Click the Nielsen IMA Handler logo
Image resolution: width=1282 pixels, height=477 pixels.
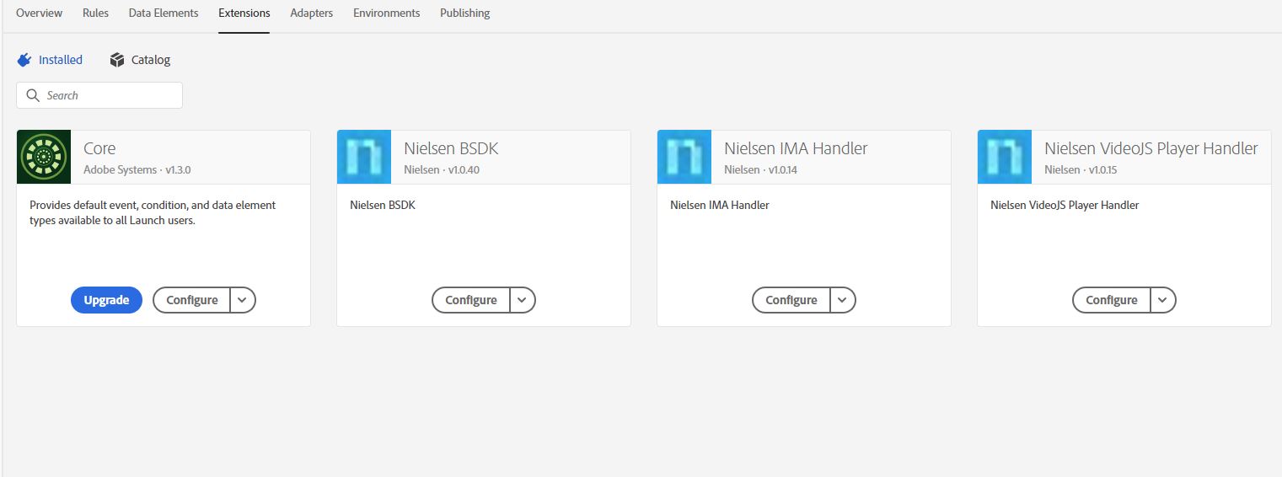(684, 157)
